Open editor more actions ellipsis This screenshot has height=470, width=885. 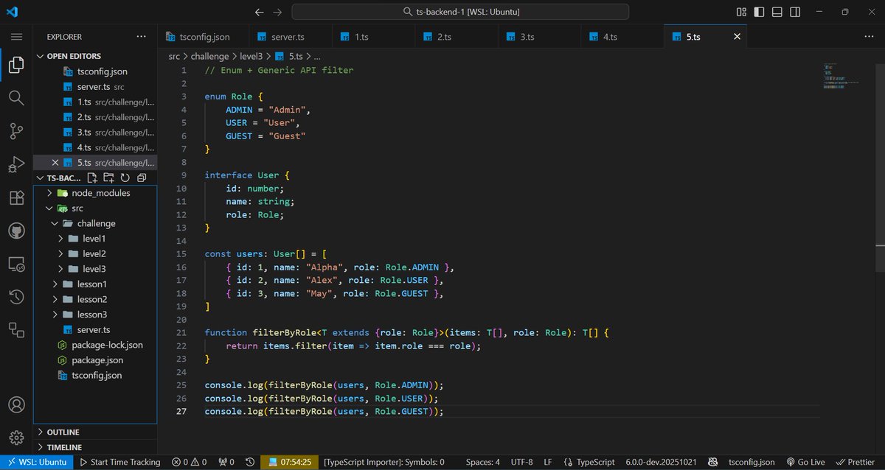click(869, 36)
